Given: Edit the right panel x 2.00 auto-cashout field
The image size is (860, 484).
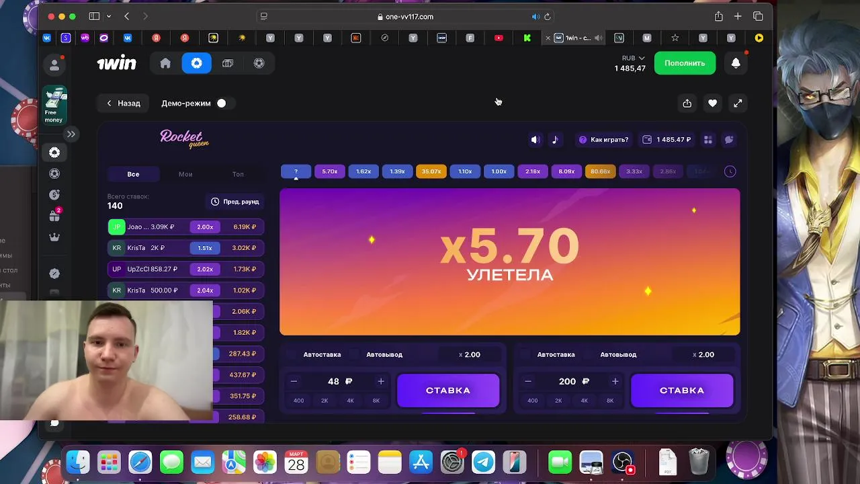Looking at the screenshot, I should (703, 354).
